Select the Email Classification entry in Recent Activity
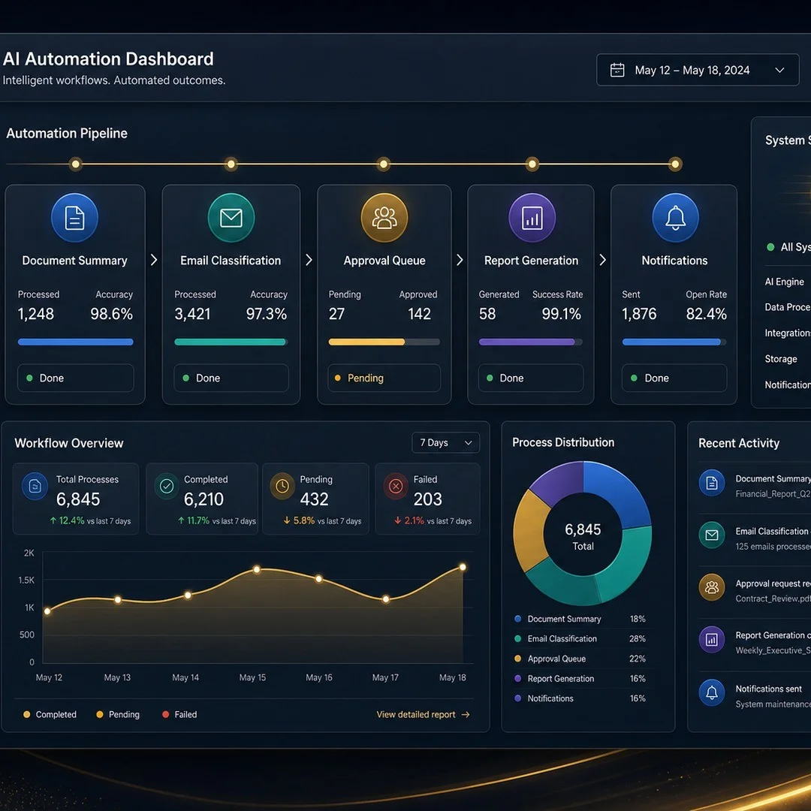 (x=755, y=538)
